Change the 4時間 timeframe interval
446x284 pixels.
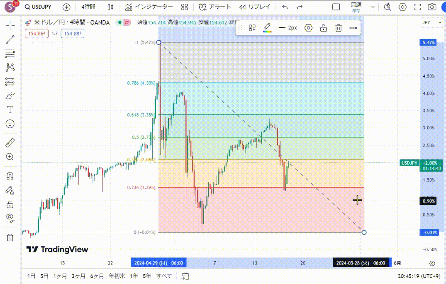click(x=88, y=7)
